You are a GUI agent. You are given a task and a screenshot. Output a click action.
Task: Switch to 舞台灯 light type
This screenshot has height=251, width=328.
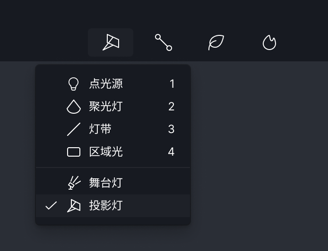point(106,183)
